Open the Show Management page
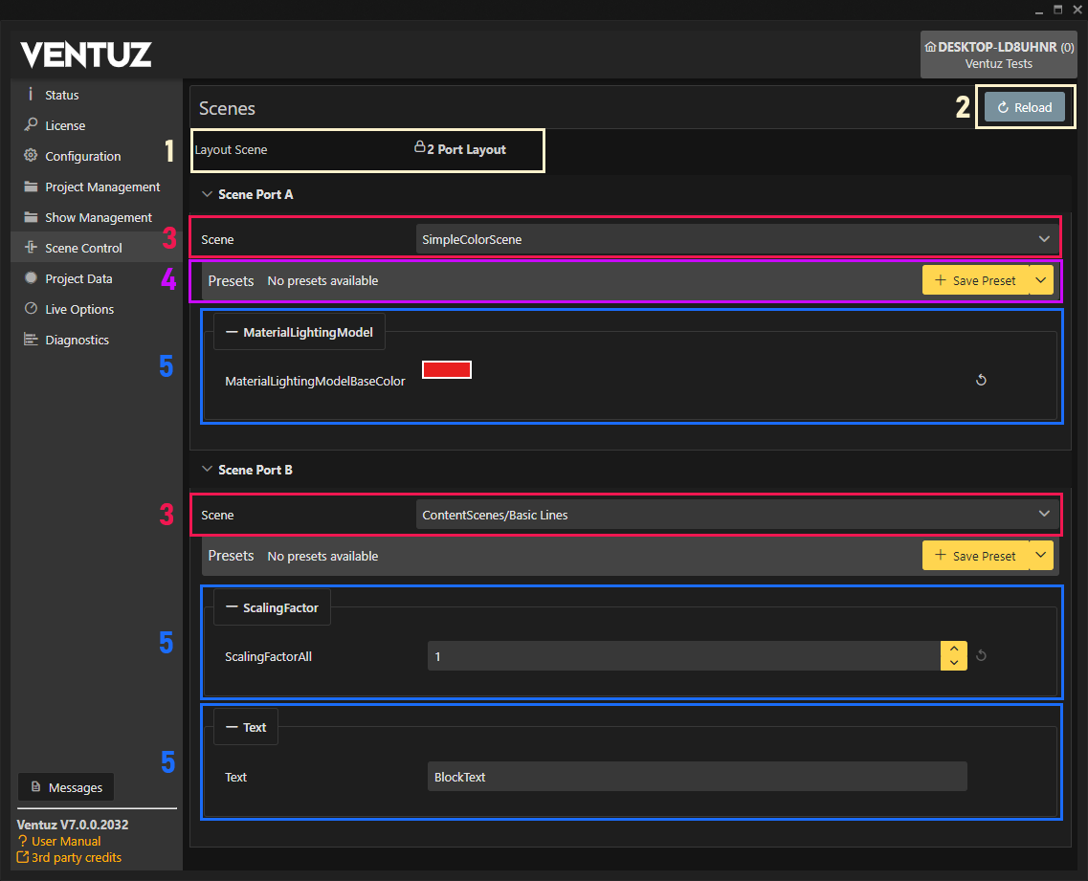1088x881 pixels. coord(98,217)
